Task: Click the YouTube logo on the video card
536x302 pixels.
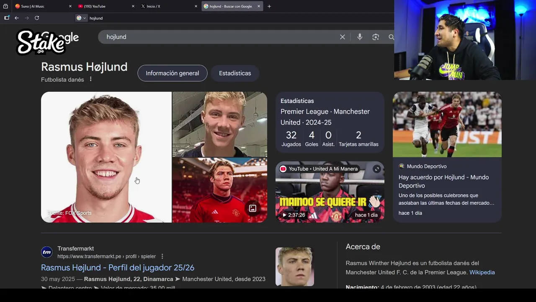Action: coord(283,169)
